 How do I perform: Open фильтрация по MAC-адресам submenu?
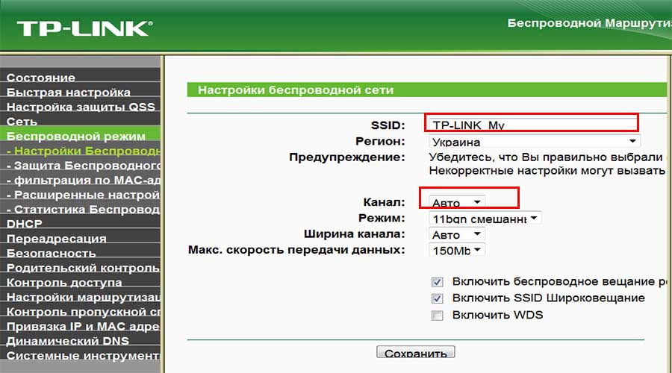[84, 180]
